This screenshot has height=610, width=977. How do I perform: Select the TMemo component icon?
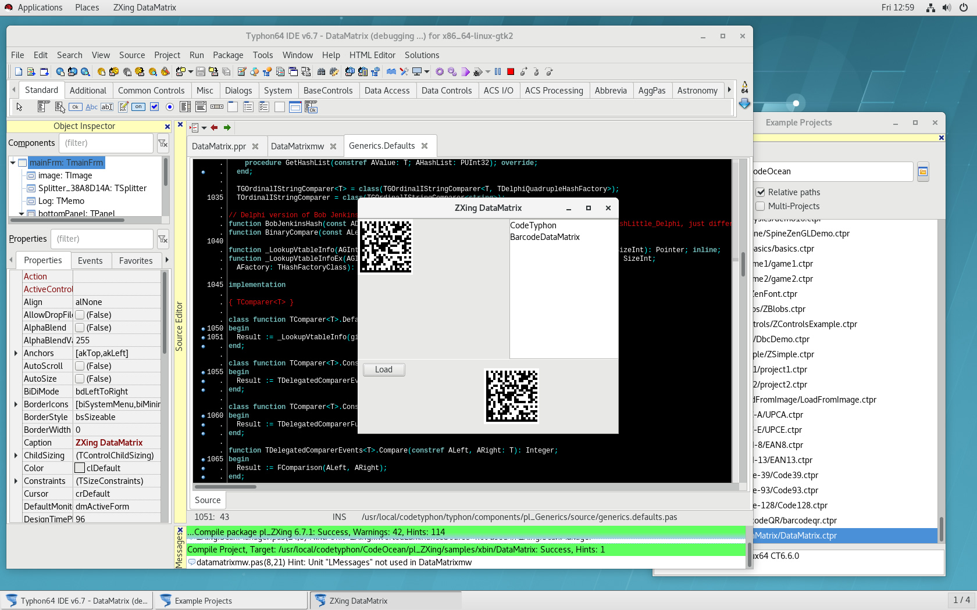(123, 107)
